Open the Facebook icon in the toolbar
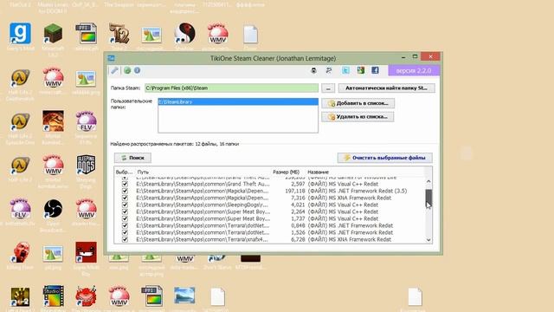 click(x=375, y=70)
